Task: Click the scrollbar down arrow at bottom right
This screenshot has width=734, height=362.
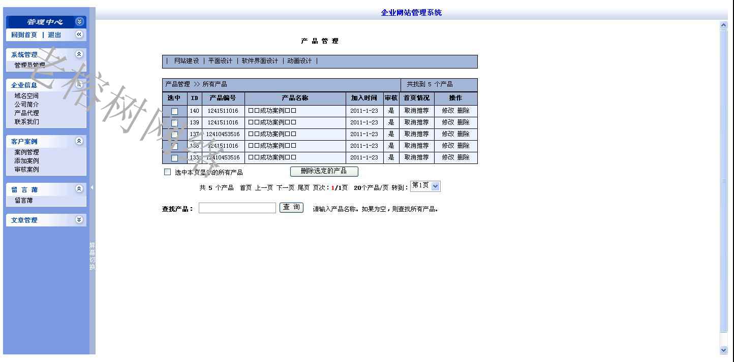Action: click(724, 350)
